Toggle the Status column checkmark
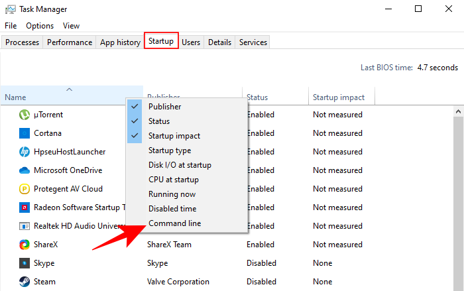 (x=158, y=121)
